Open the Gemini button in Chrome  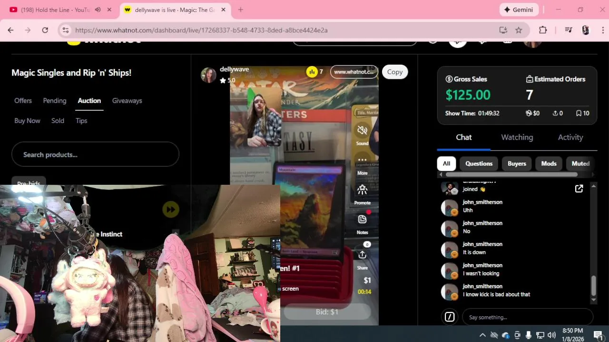click(519, 9)
